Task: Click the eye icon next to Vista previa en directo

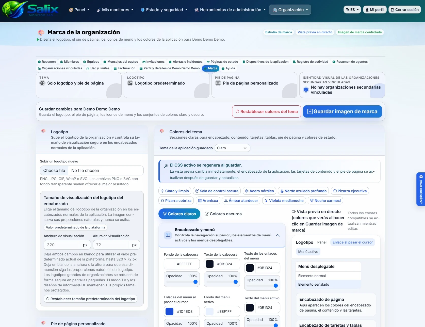Action: coord(294,211)
